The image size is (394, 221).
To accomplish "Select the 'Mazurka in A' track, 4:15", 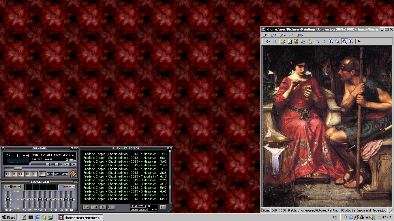I will click(125, 176).
